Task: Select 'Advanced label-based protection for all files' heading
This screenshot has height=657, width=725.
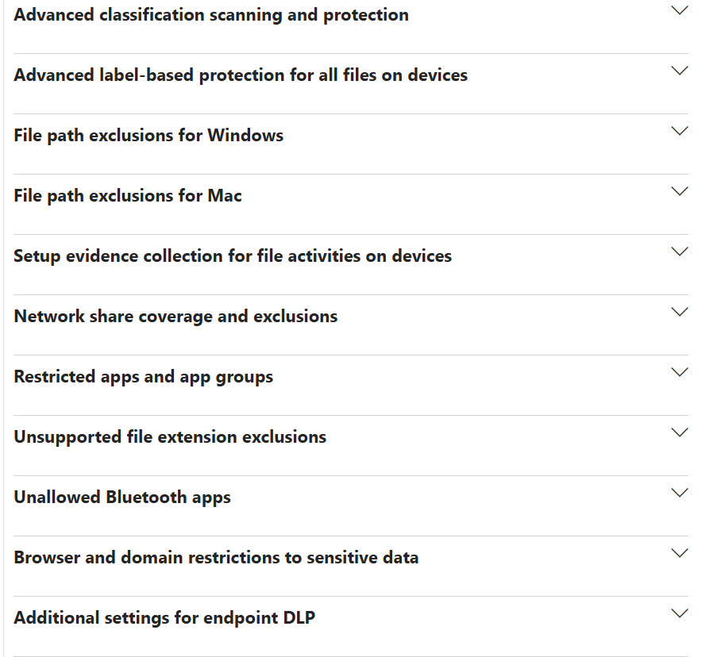Action: [241, 75]
